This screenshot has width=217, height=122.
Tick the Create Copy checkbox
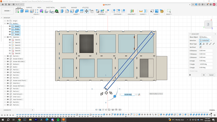(201, 71)
